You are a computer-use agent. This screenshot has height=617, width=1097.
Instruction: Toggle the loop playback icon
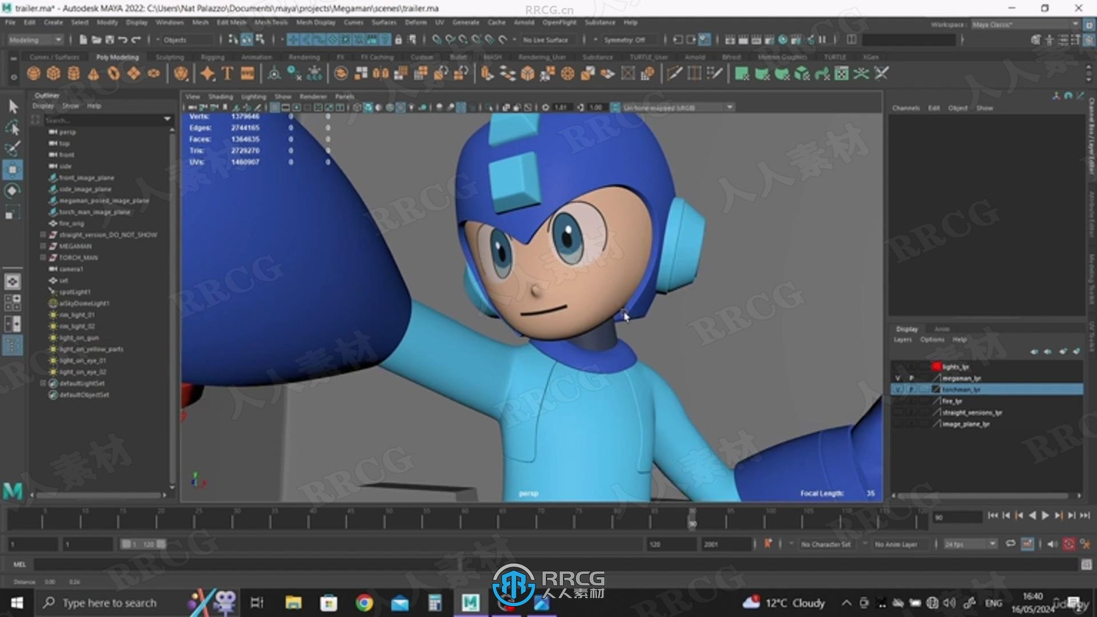tap(1010, 544)
